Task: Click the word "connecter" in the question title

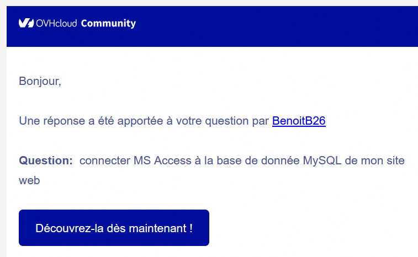Action: point(104,161)
